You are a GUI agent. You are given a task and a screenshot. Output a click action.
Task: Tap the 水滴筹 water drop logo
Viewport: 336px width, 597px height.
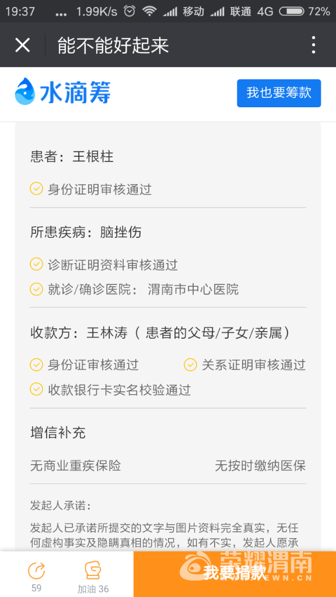pos(63,92)
